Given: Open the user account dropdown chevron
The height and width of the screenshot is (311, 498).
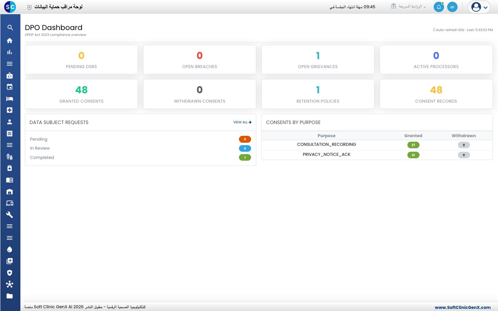Looking at the screenshot, I should [486, 7].
